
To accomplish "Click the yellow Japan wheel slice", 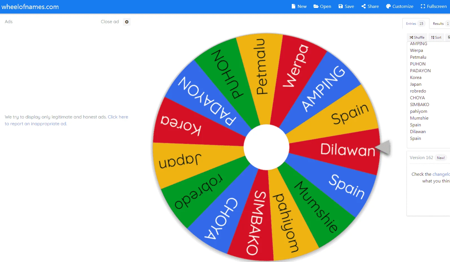I will coord(181,161).
